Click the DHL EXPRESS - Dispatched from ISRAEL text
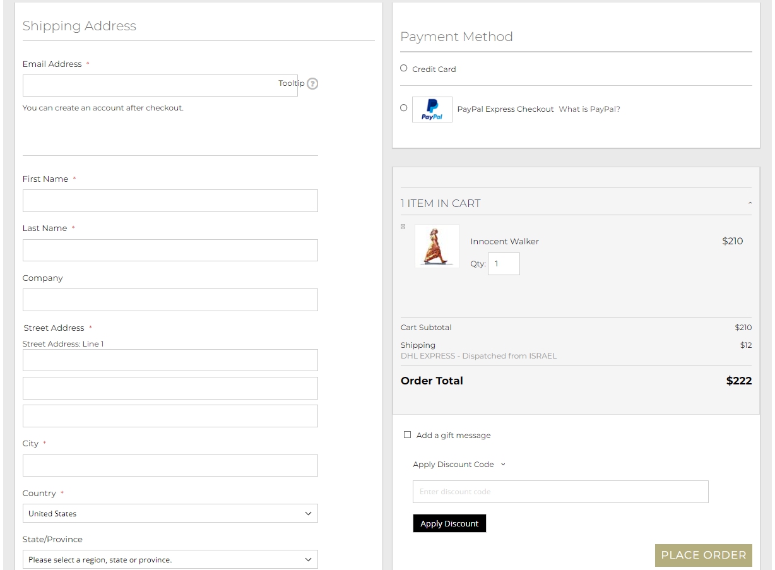The image size is (775, 570). (x=479, y=356)
